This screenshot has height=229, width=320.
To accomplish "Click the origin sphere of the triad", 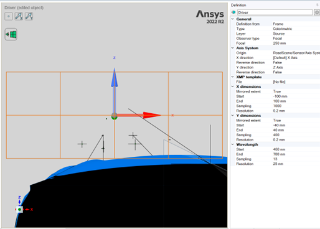I will 114,116.
